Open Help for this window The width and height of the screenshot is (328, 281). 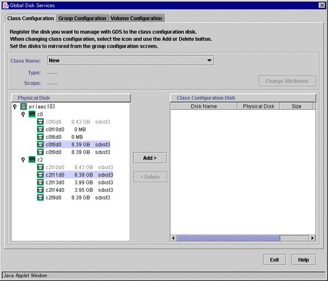click(x=303, y=260)
